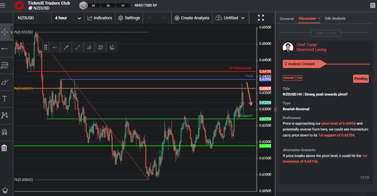Click the panel splitter handle
This screenshot has width=377, height=196.
pyautogui.click(x=275, y=110)
